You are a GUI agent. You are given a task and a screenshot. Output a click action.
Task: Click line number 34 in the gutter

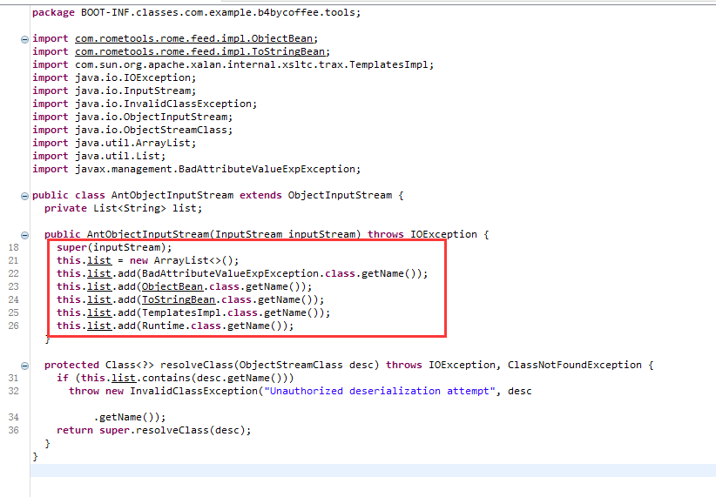click(x=14, y=417)
